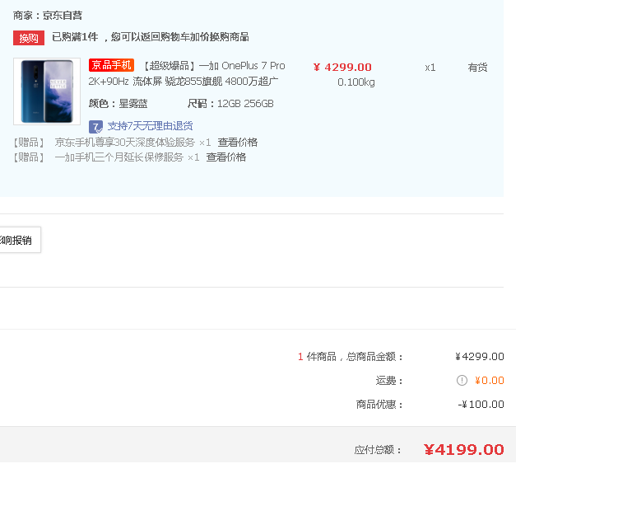Click the payable total ¥4199.00
Viewport: 632px width, 506px height.
464,449
